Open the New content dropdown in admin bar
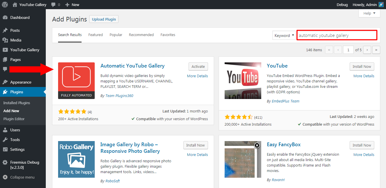This screenshot has width=386, height=188. 72,5
